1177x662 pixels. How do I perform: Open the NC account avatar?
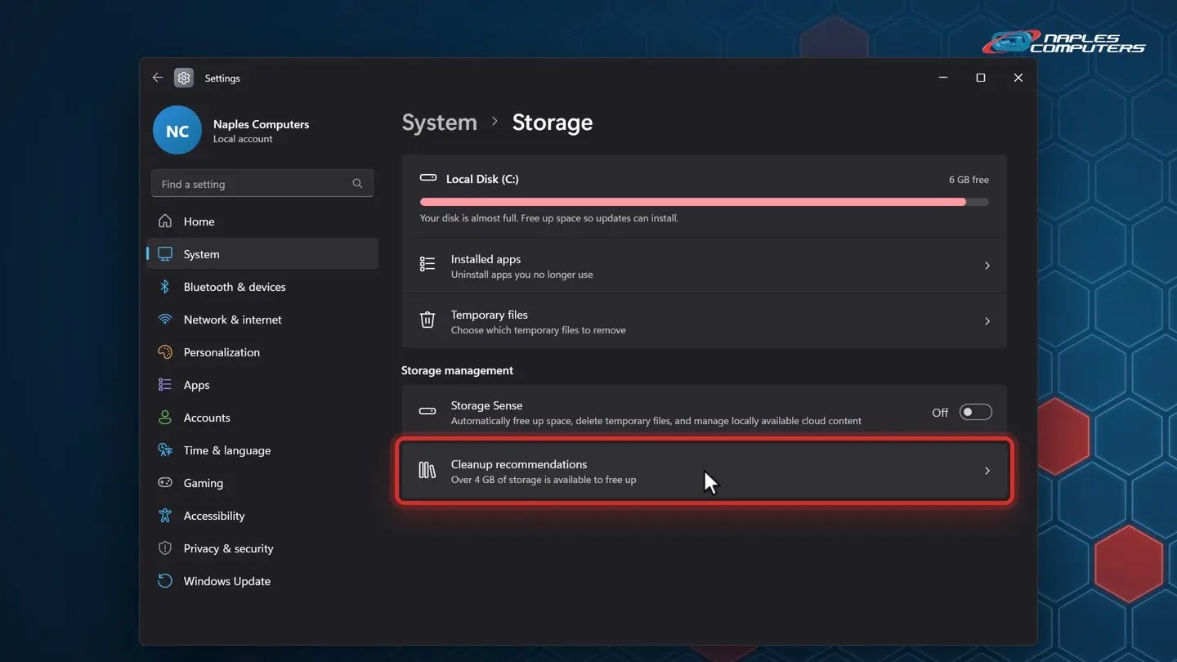coord(177,130)
